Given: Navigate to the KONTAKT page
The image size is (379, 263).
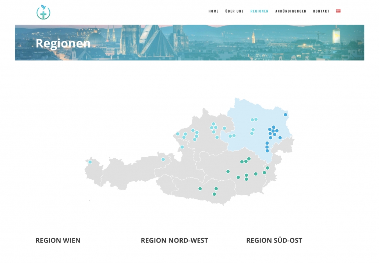Looking at the screenshot, I should pyautogui.click(x=321, y=11).
